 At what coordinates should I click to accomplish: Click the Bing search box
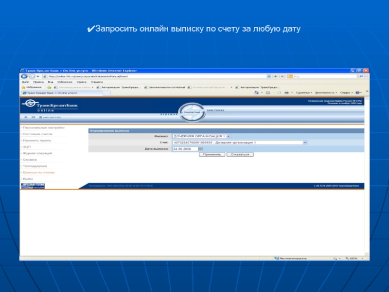pyautogui.click(x=322, y=76)
